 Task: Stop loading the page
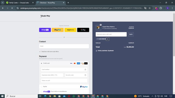[x=12, y=8]
